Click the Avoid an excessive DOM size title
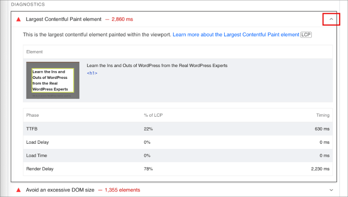Viewport: 348px width, 197px height. click(60, 190)
